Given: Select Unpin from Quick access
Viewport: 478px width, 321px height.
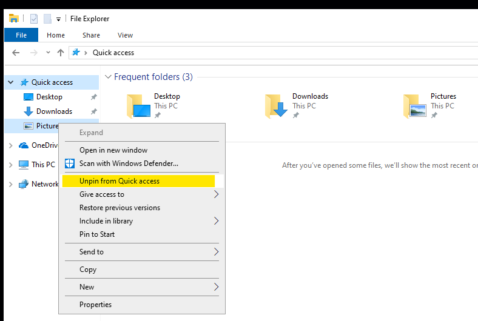Looking at the screenshot, I should (x=142, y=181).
